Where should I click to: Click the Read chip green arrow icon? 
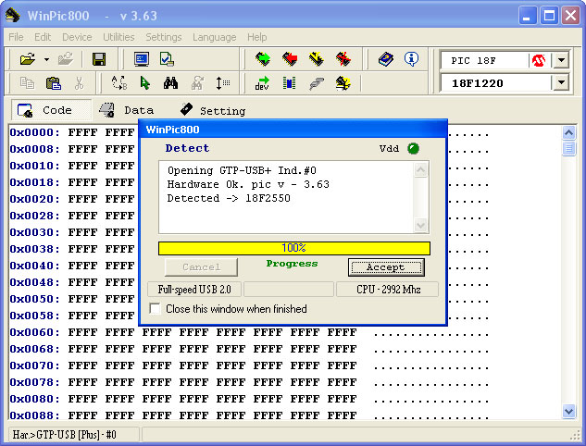click(263, 59)
